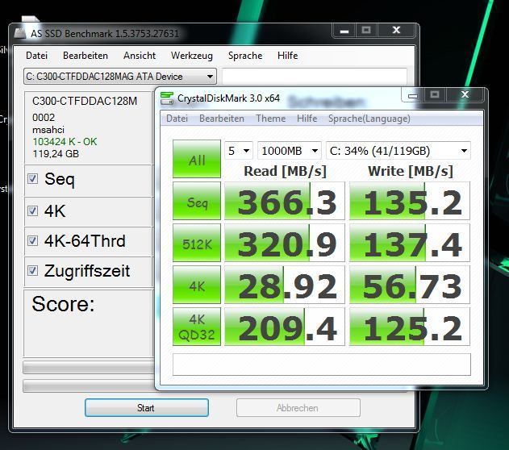Open Datei menu in AS SSD Benchmark

[x=36, y=56]
